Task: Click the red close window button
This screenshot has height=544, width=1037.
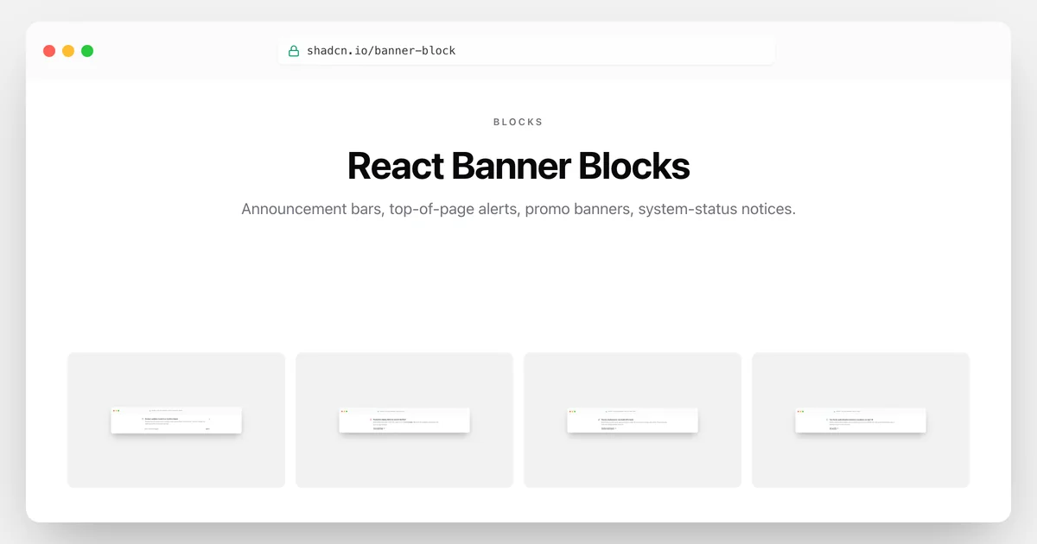Action: [49, 51]
